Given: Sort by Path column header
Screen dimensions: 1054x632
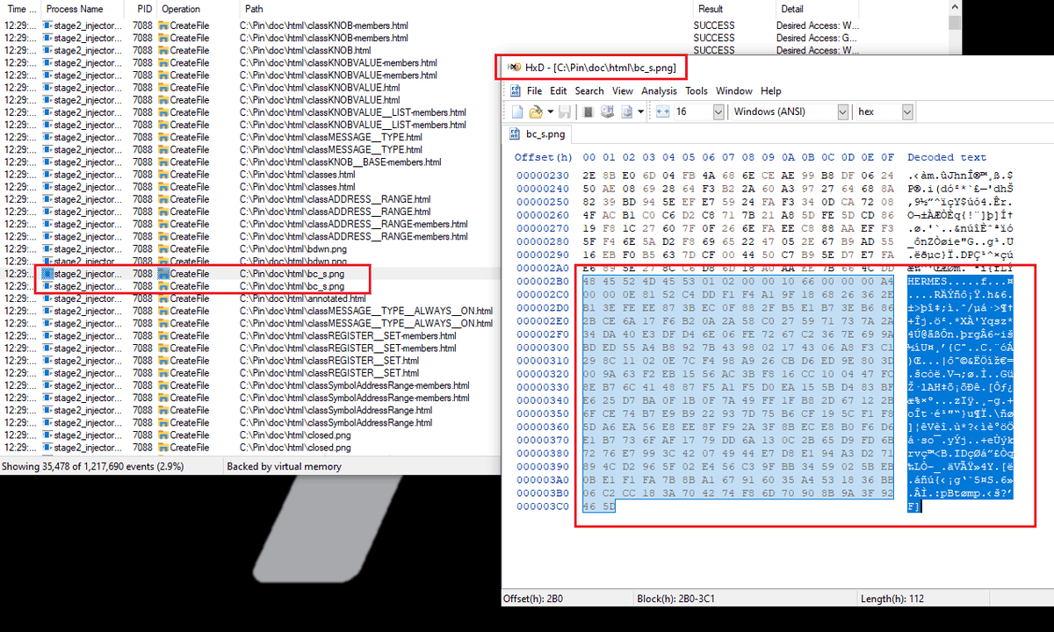Looking at the screenshot, I should pyautogui.click(x=465, y=9).
